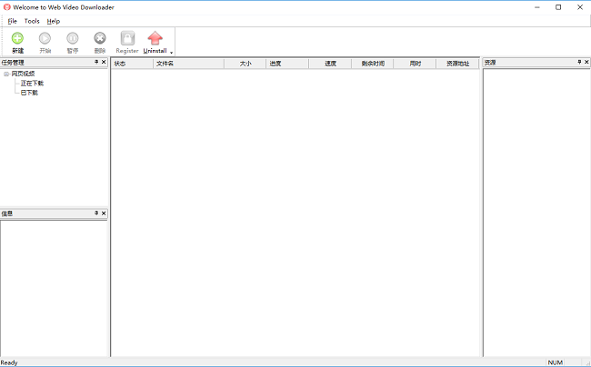Toggle auto-hide pin on 资源 panel
This screenshot has height=367, width=591.
[577, 62]
